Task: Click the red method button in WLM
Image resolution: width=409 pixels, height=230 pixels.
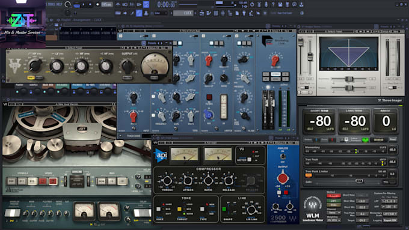Action: pyautogui.click(x=334, y=196)
